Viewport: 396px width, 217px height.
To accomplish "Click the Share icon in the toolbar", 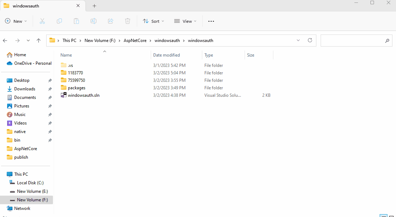I will (111, 21).
